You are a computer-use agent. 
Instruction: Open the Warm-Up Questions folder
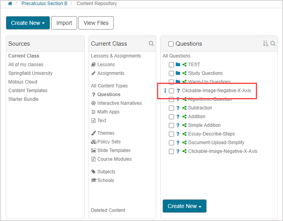tap(209, 82)
